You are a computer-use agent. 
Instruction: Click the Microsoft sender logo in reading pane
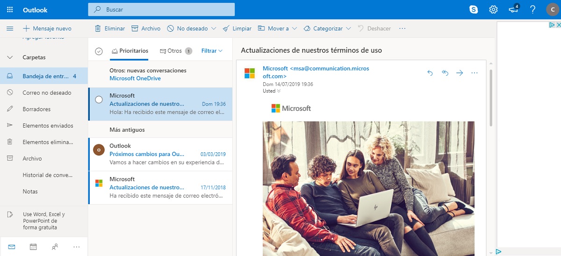[x=250, y=73]
